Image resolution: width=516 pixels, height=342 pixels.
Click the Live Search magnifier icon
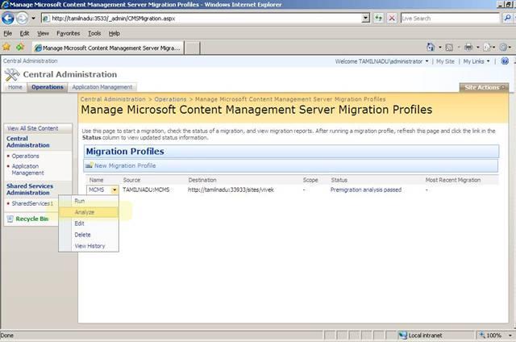[x=507, y=18]
